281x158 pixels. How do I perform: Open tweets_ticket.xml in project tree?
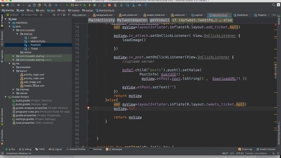click(x=34, y=86)
